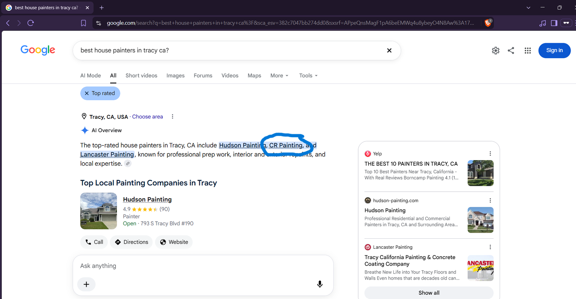The height and width of the screenshot is (299, 576).
Task: Open Lancaster Painting link in overview
Action: pyautogui.click(x=107, y=154)
